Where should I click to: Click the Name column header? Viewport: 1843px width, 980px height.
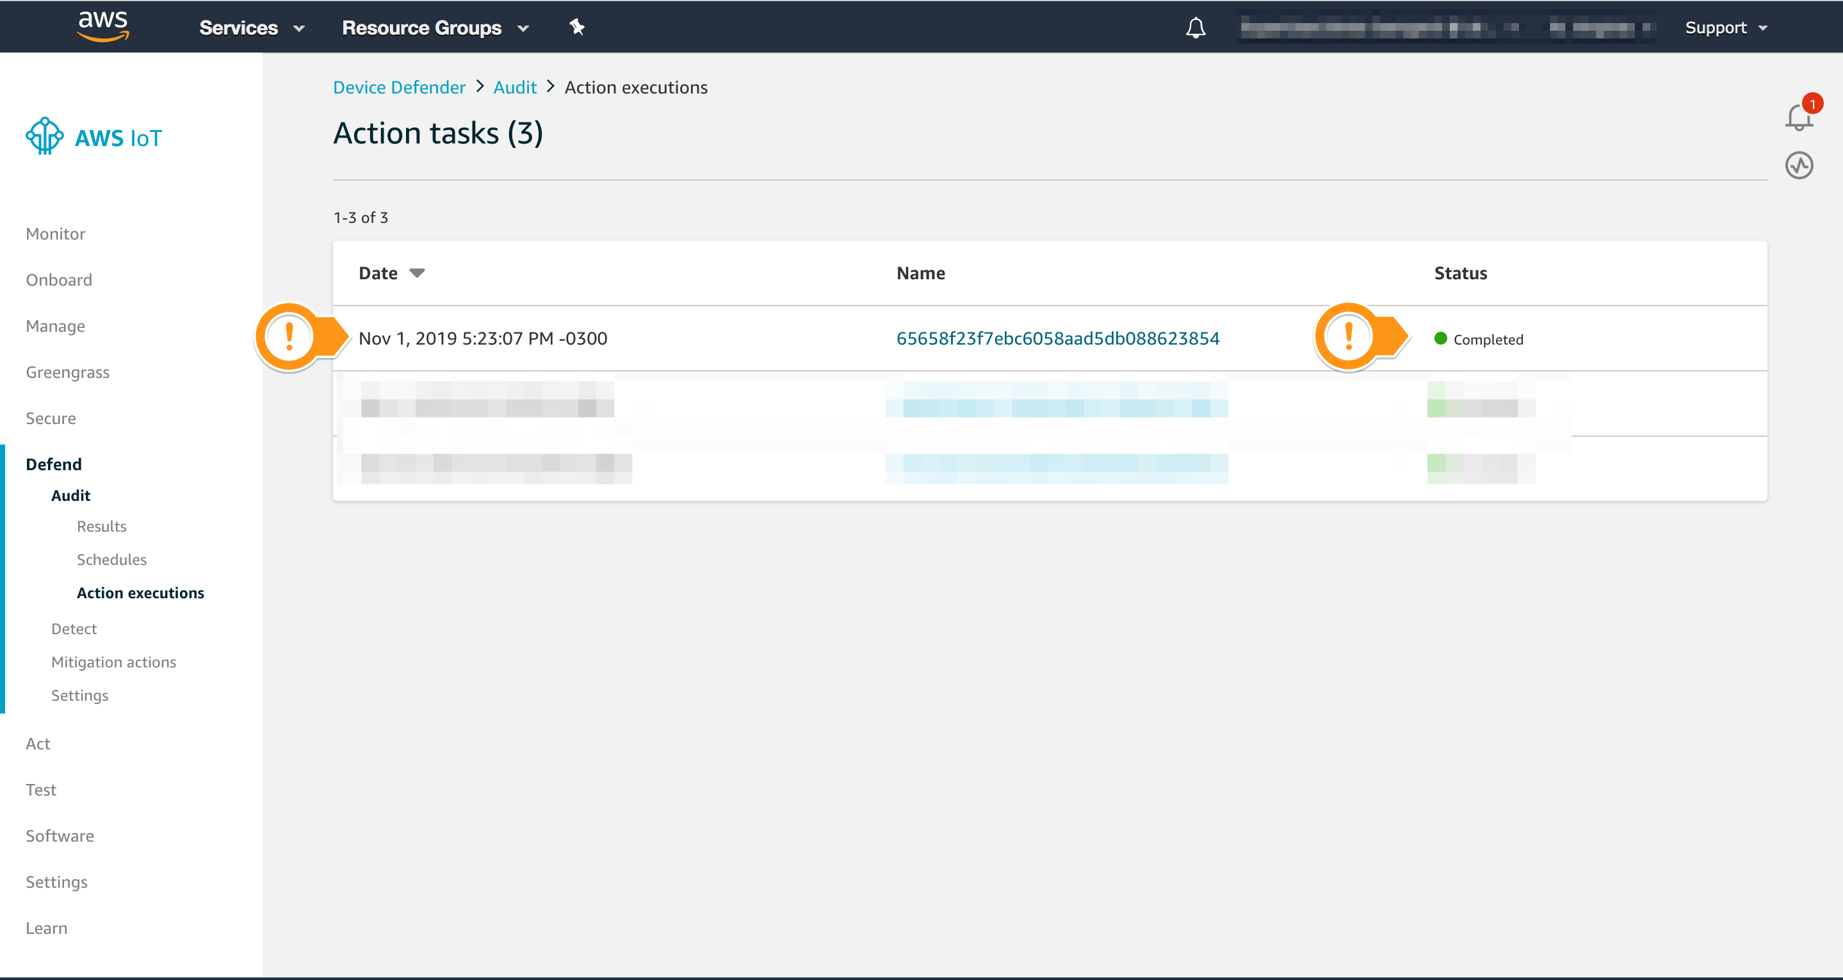pyautogui.click(x=921, y=273)
